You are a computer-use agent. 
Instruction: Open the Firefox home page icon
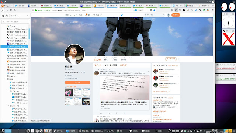[x=15, y=10]
